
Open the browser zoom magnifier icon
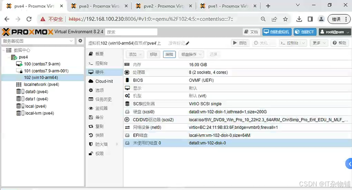[263, 19]
